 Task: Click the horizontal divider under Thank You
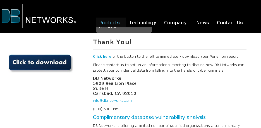(x=170, y=49)
